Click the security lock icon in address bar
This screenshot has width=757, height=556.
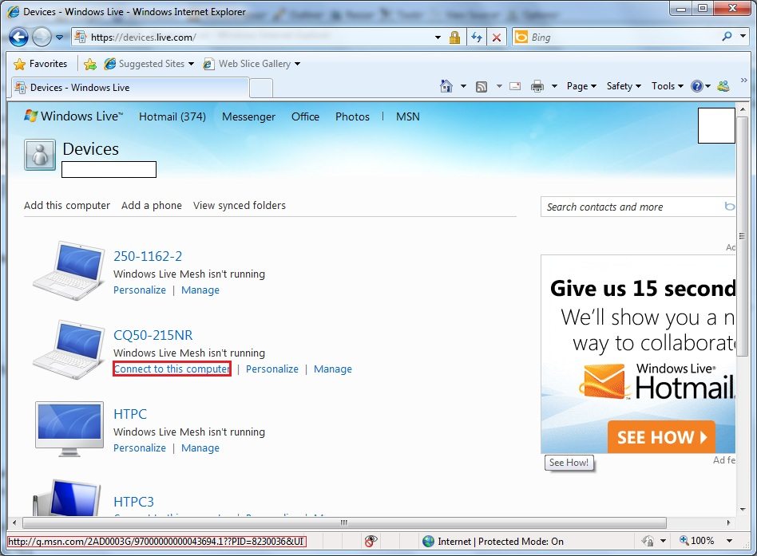[x=454, y=37]
